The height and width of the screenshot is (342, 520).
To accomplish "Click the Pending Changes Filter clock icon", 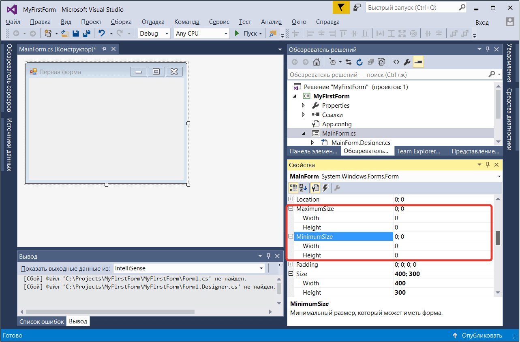I will pyautogui.click(x=332, y=62).
